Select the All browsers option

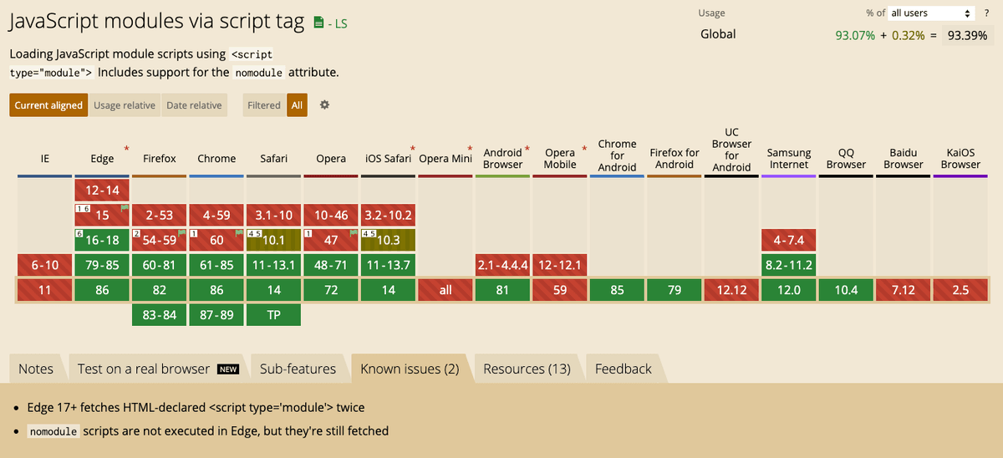pos(297,105)
